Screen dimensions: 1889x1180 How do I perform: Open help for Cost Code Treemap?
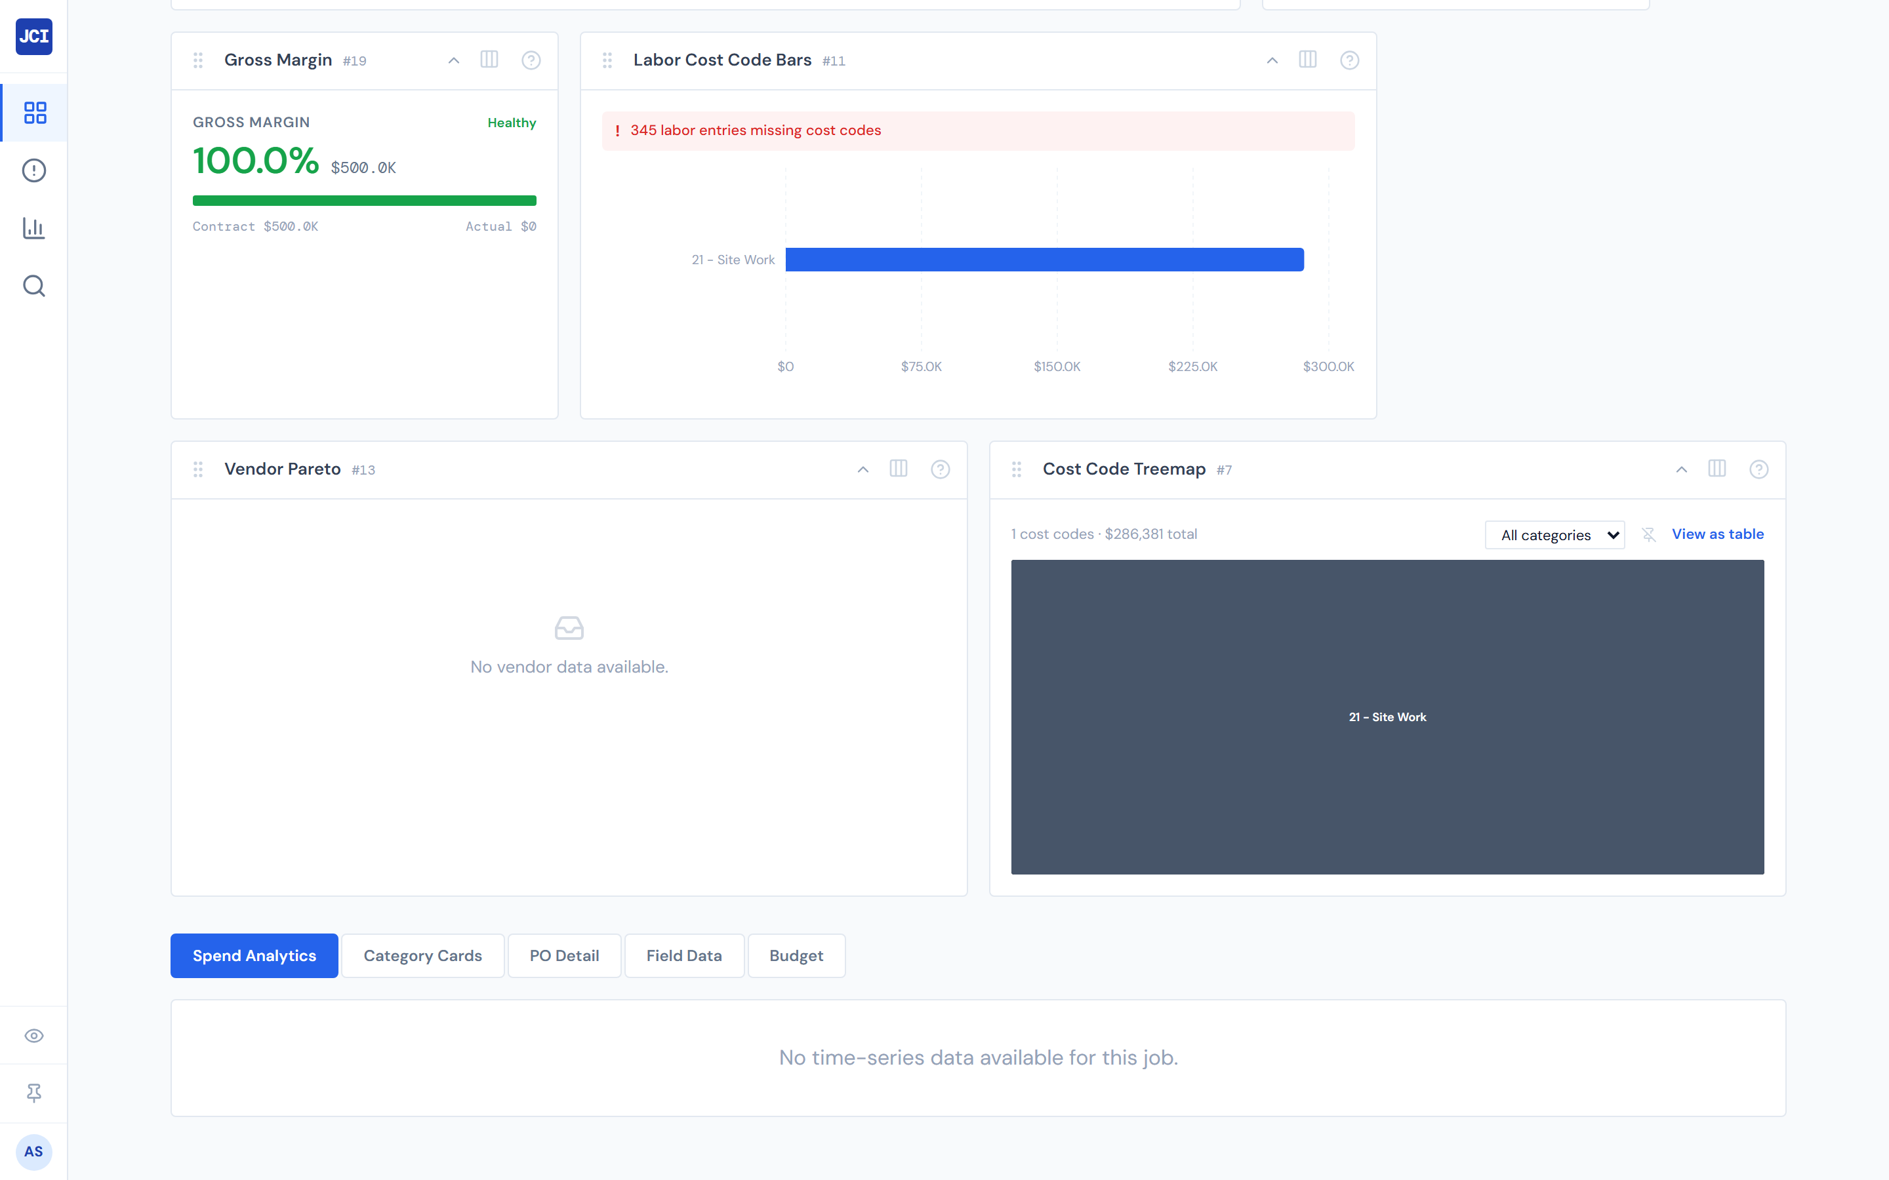1758,469
